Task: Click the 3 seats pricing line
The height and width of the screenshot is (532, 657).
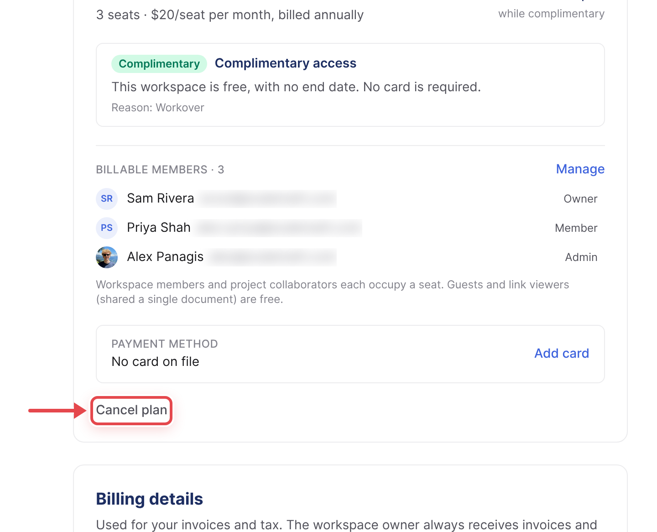Action: pos(230,15)
